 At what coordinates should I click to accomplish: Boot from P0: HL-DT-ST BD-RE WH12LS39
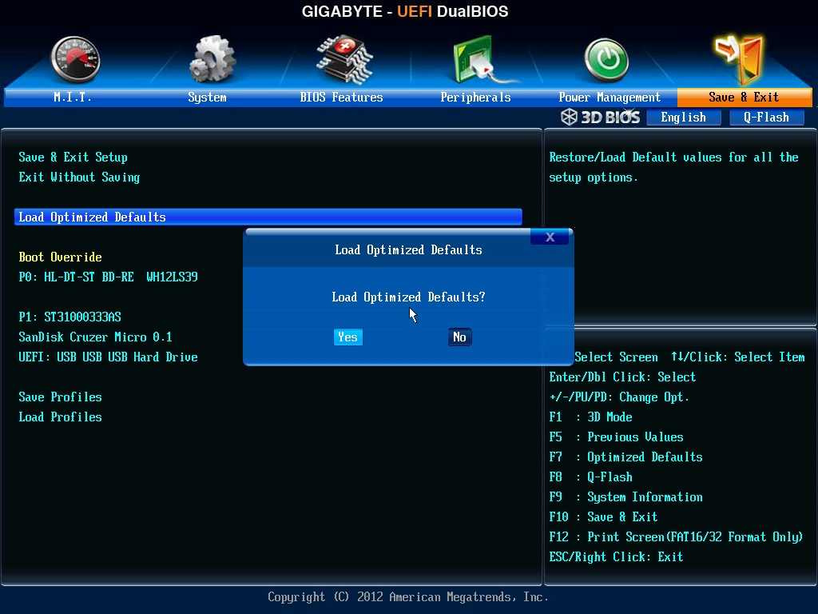(x=108, y=277)
